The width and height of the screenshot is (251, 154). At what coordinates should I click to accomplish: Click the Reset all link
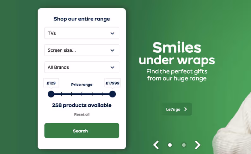(82, 114)
